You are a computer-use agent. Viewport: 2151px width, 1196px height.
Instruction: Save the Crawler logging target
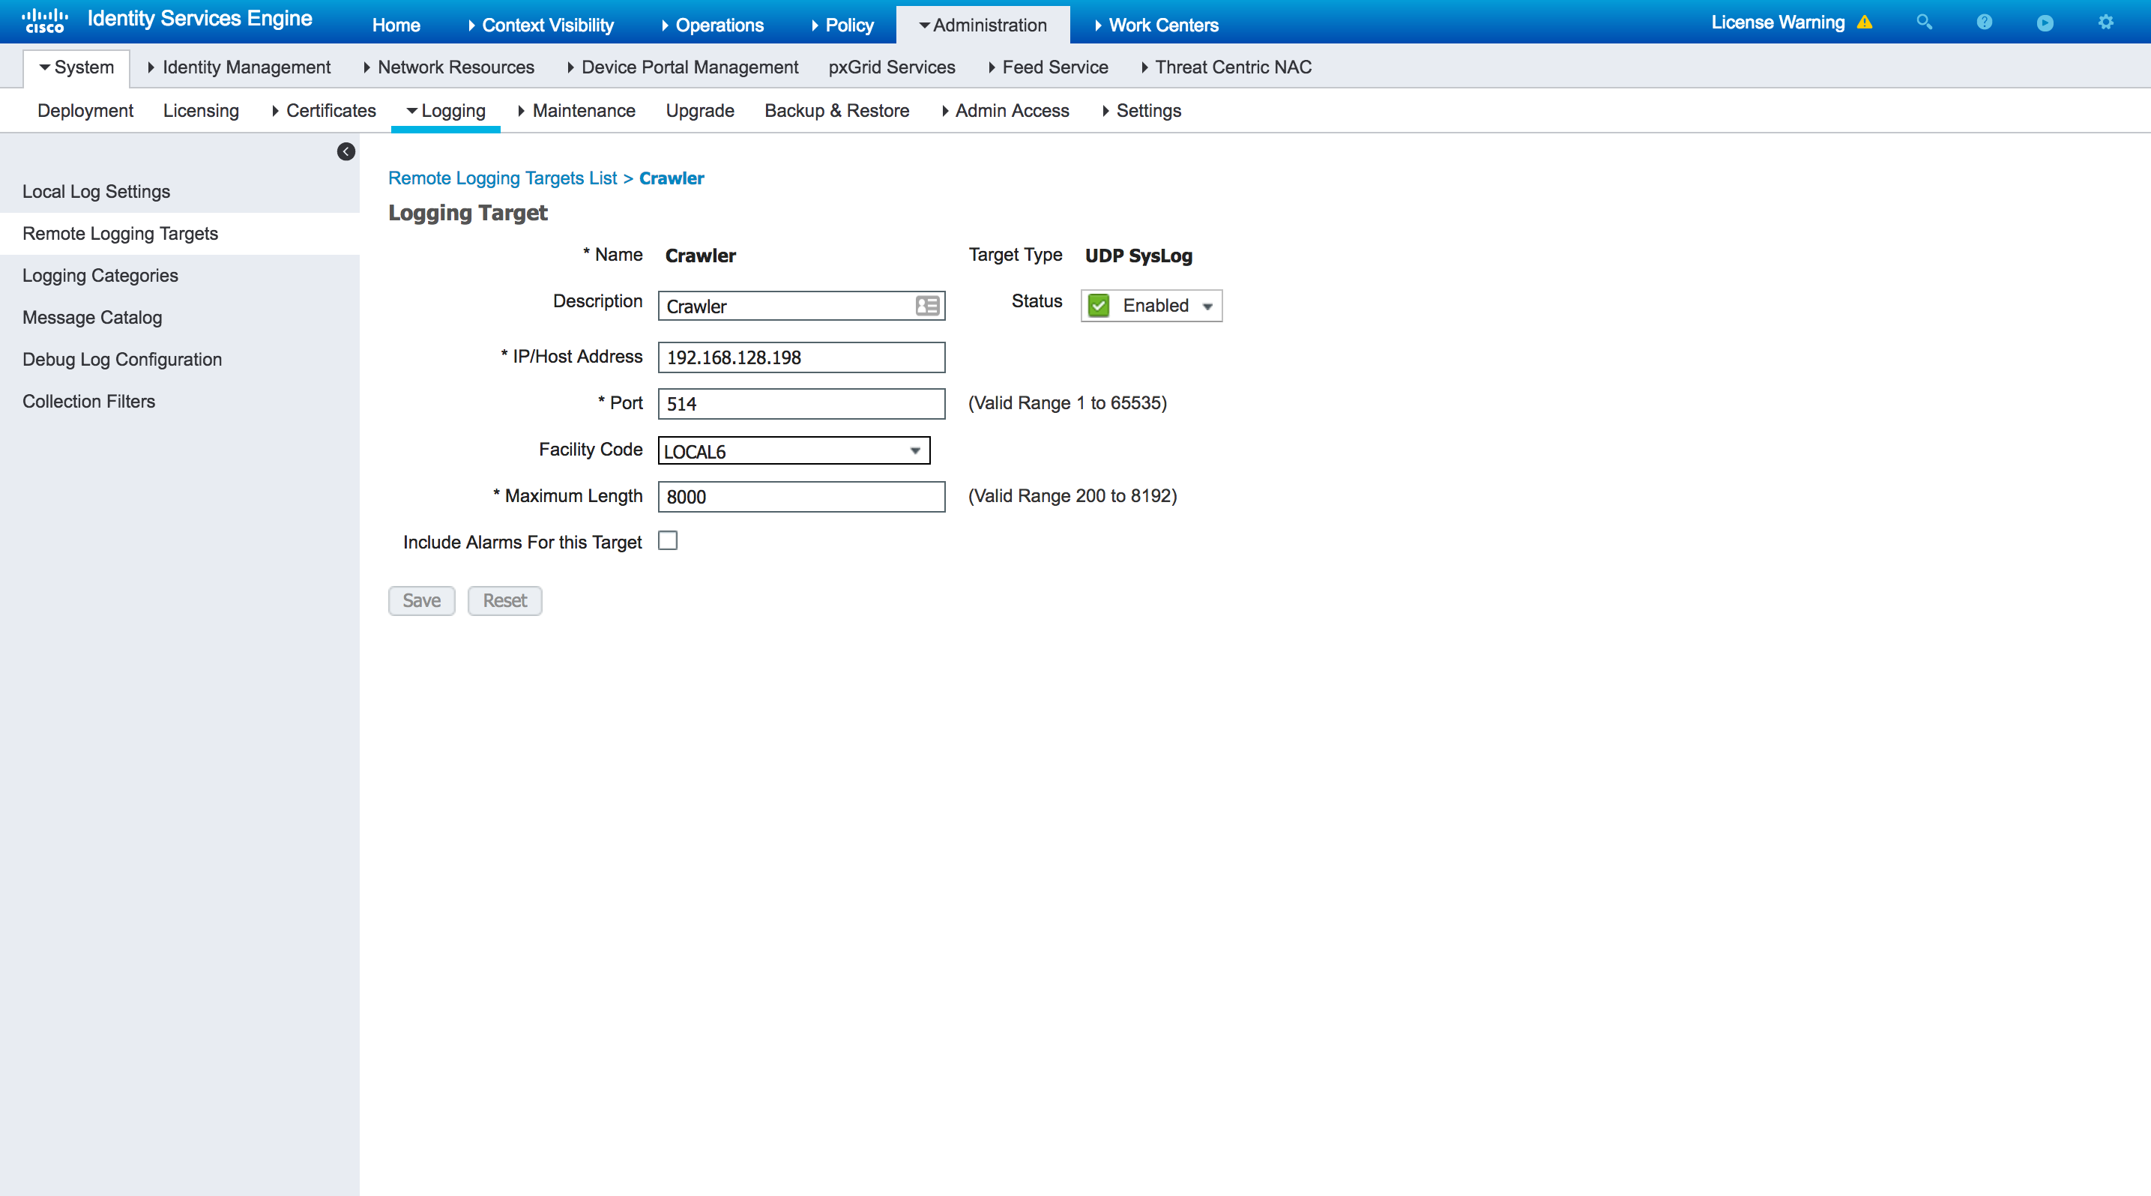tap(420, 599)
